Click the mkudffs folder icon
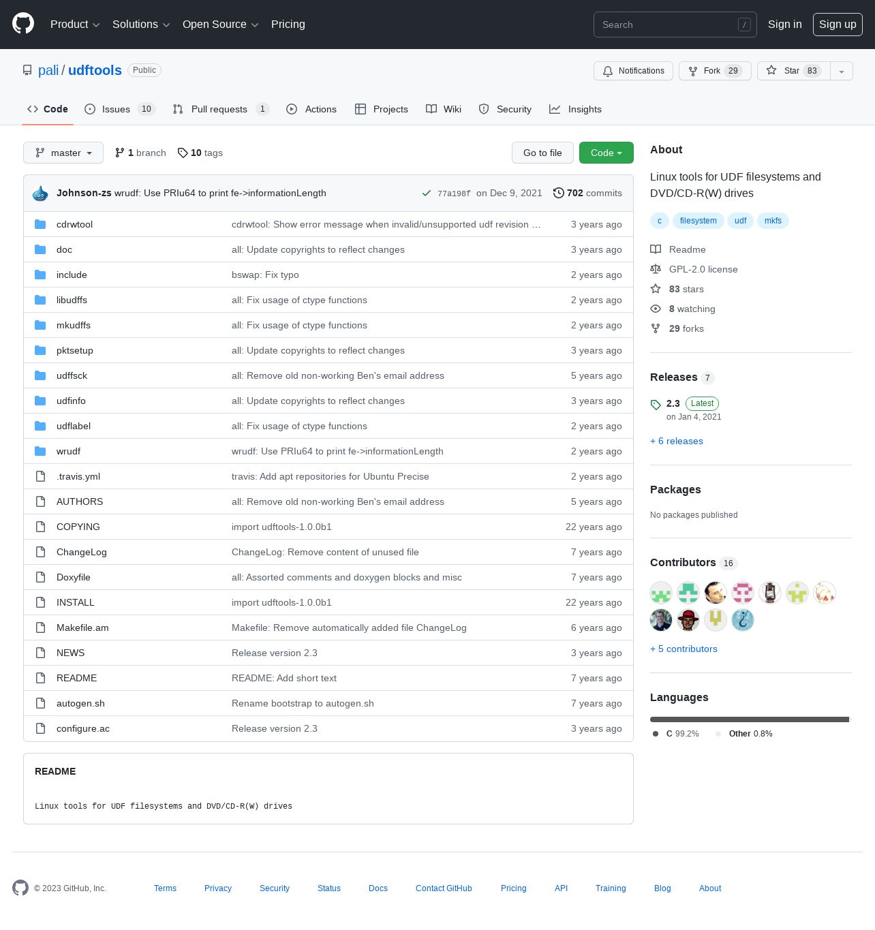This screenshot has width=875, height=930. tap(40, 325)
